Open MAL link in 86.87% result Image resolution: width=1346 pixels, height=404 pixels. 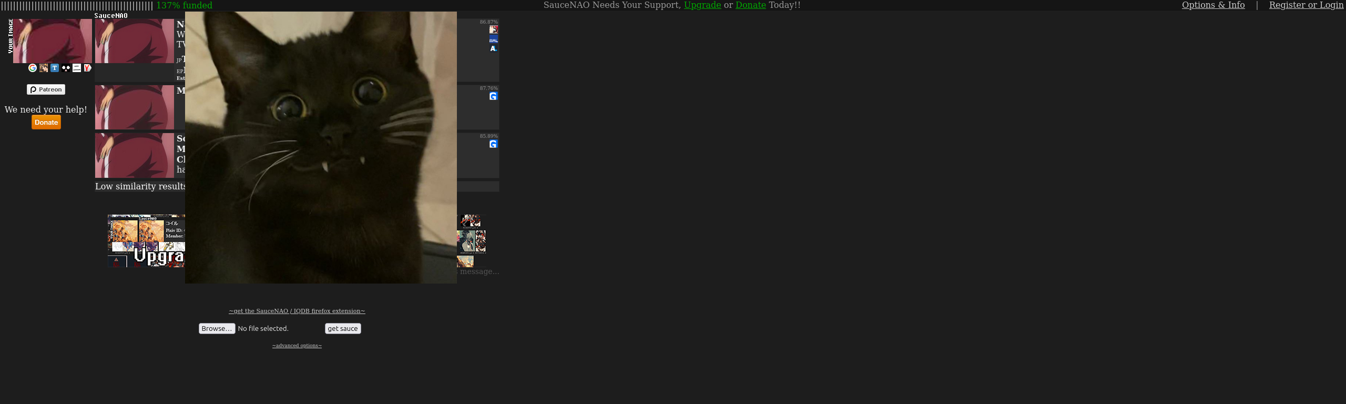point(493,39)
